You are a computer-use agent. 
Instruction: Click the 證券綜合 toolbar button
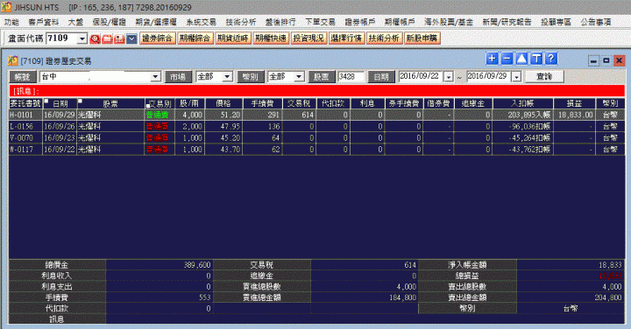(158, 38)
